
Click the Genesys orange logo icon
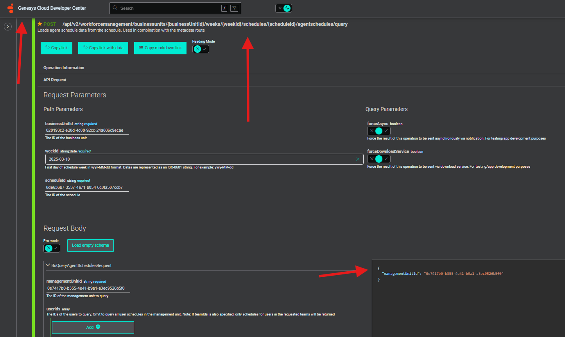(11, 8)
